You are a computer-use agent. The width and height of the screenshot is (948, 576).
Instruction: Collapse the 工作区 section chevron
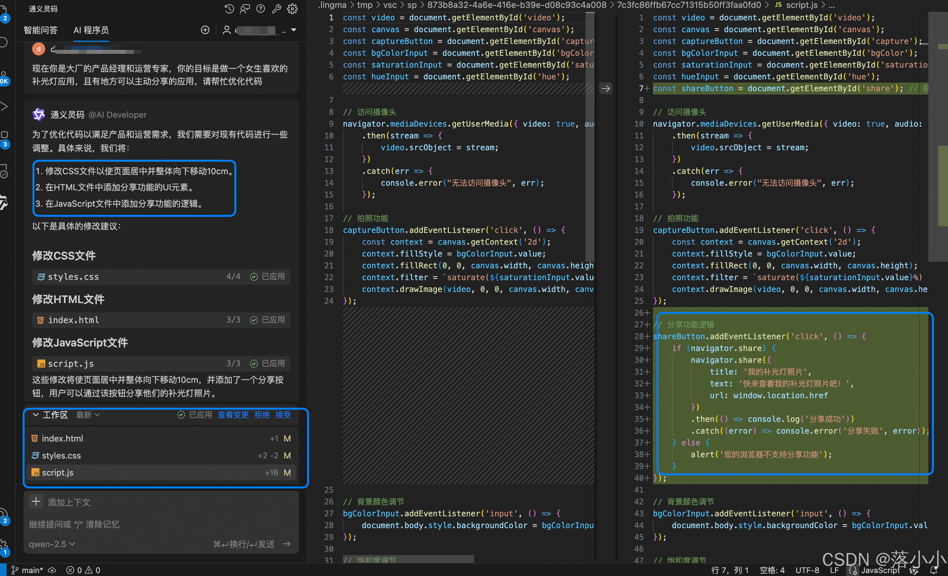click(x=35, y=415)
